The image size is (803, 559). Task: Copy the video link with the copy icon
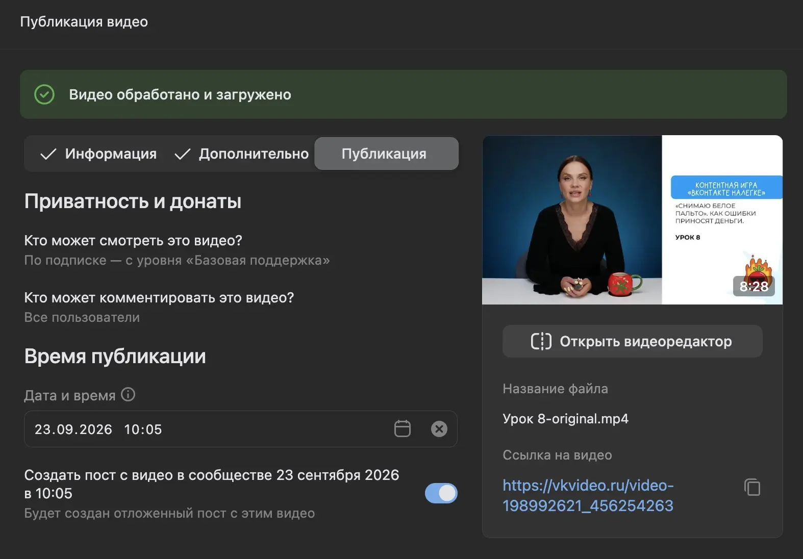tap(752, 487)
